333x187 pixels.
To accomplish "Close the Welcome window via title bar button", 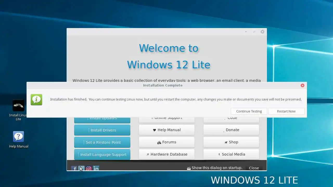I will tap(262, 32).
